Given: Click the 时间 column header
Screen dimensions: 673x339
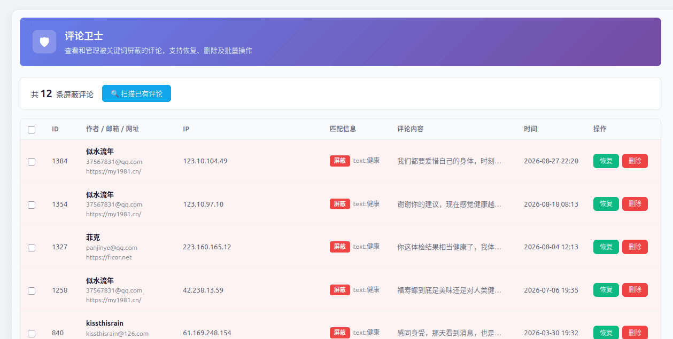Looking at the screenshot, I should pos(530,129).
